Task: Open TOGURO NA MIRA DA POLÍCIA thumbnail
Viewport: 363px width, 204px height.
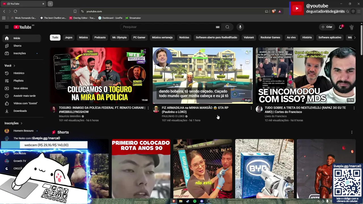Action: tap(100, 75)
